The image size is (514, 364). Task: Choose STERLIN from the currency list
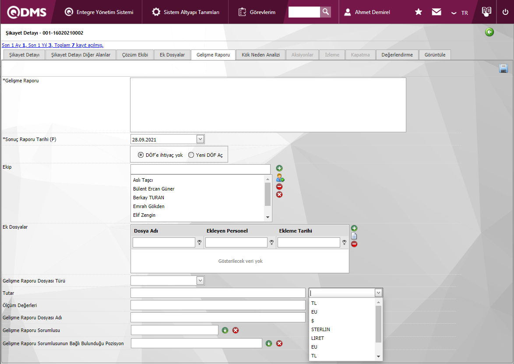pos(320,329)
